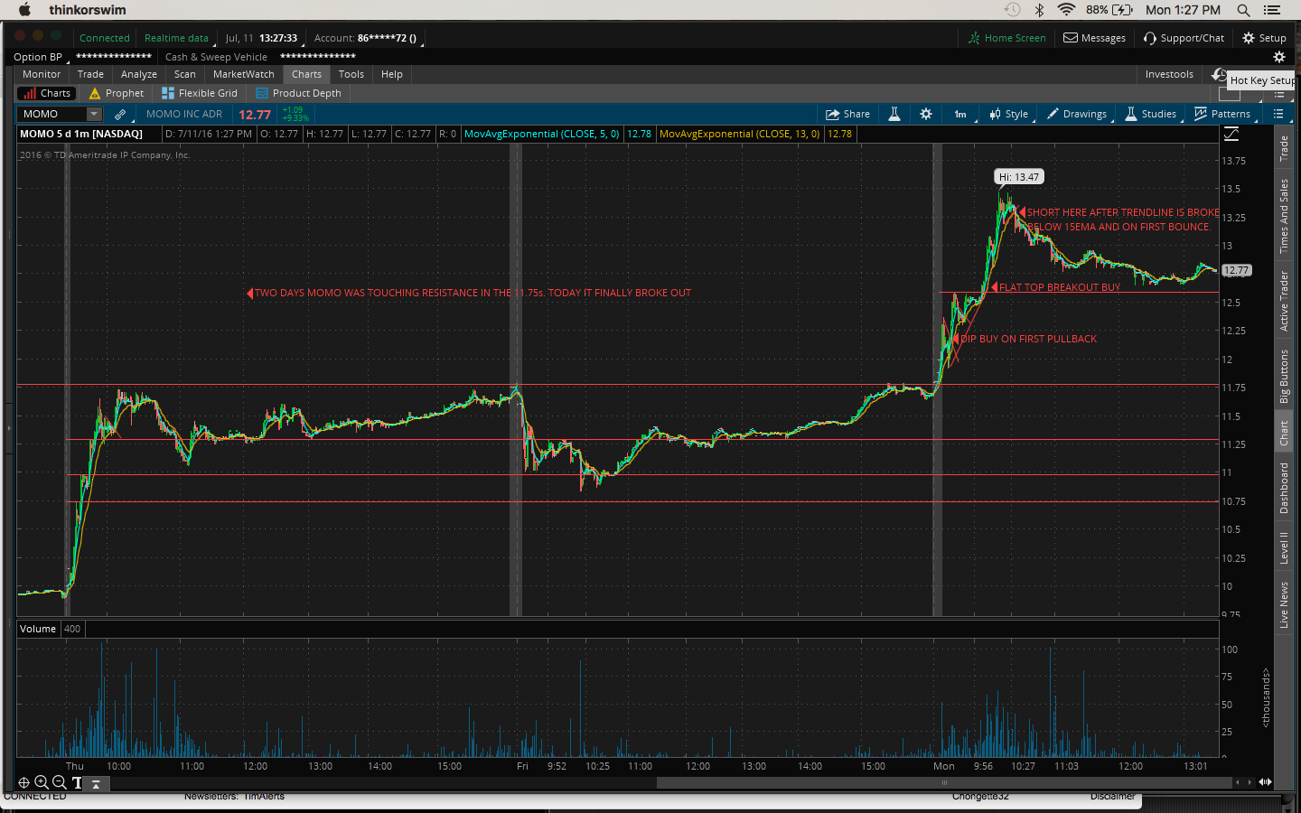
Task: Open the Flexible Grid sub-tab
Action: click(200, 93)
